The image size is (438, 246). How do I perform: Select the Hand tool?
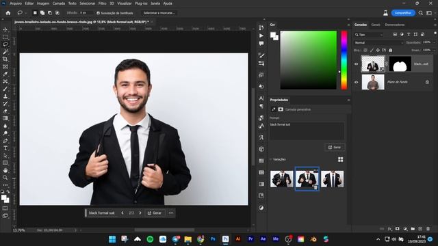[5, 170]
